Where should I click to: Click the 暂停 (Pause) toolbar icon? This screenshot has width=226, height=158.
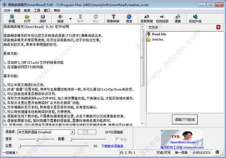point(80,18)
